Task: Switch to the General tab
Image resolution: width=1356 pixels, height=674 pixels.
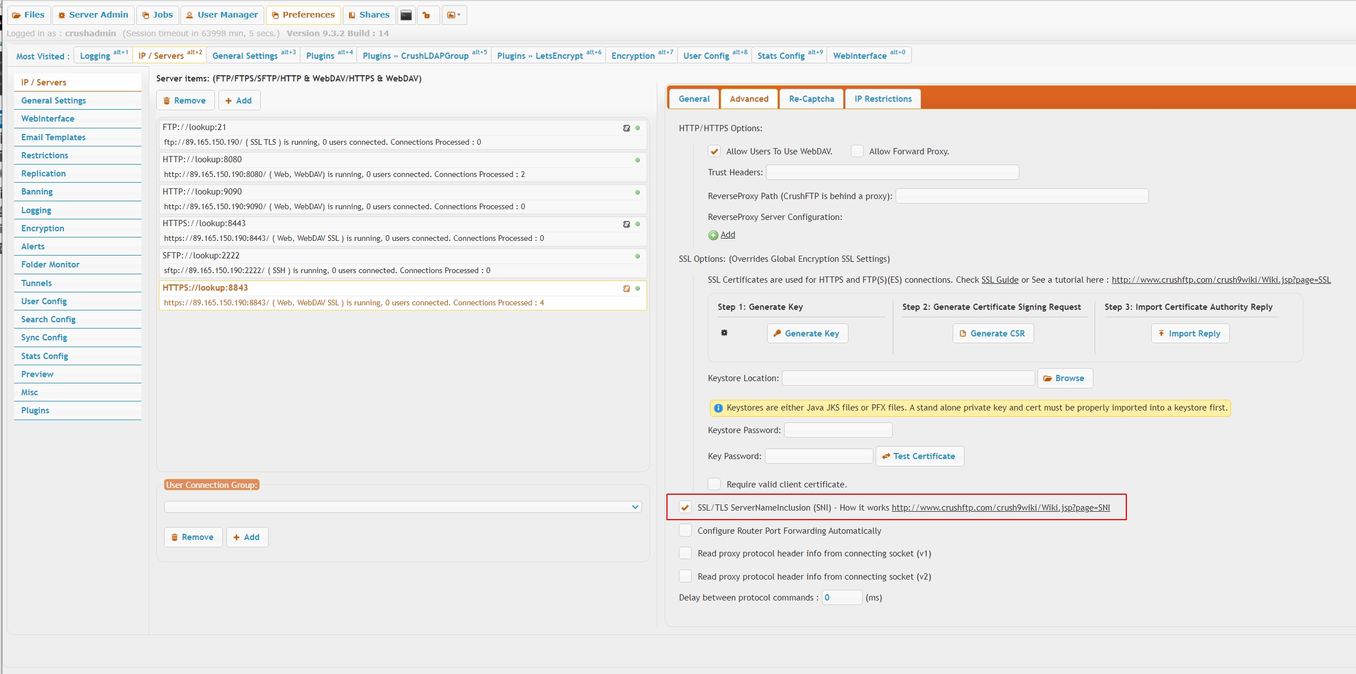Action: [x=694, y=99]
